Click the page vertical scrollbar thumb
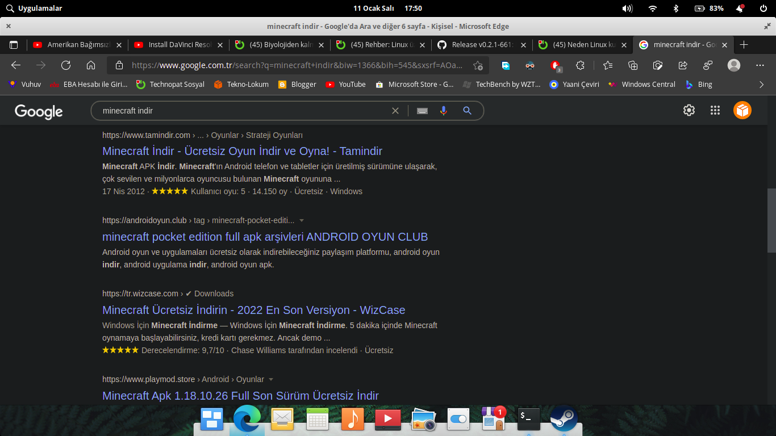Screen dimensions: 776x436 coord(771,220)
